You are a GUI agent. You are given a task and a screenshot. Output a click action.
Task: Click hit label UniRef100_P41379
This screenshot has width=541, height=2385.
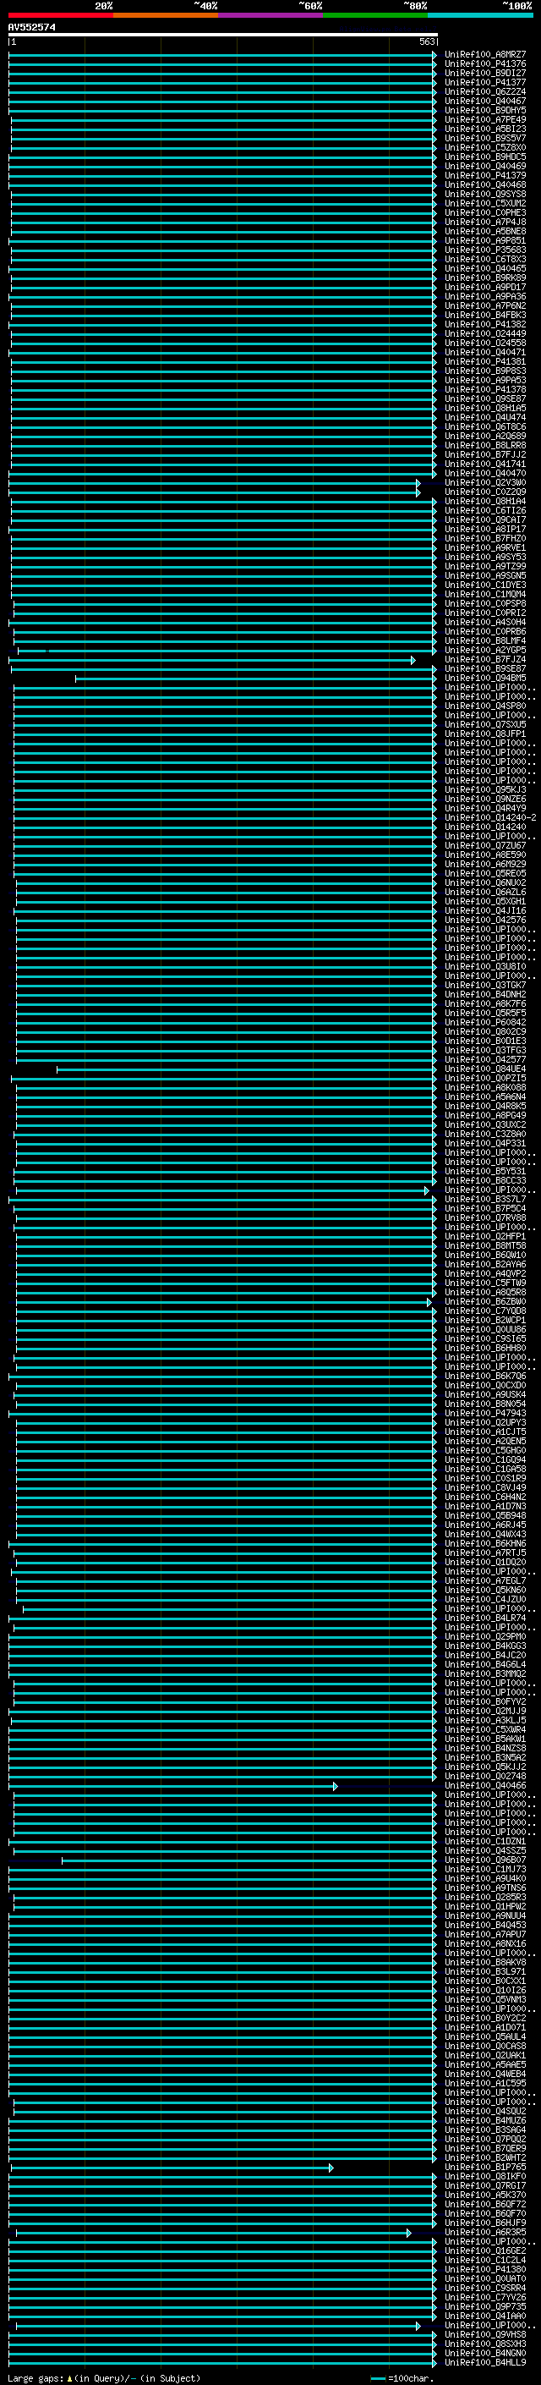tap(484, 175)
